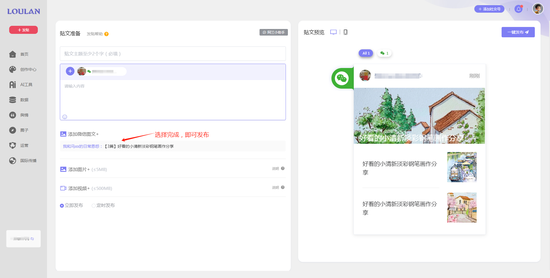Open 说明 help for 添加图片

point(278,168)
